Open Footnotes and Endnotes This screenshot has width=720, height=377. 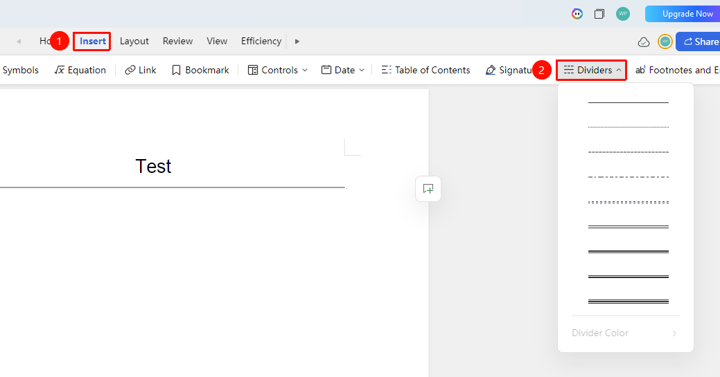677,70
